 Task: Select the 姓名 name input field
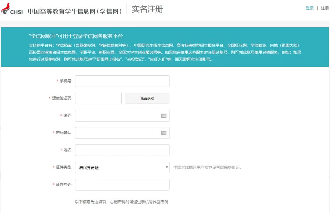click(122, 150)
